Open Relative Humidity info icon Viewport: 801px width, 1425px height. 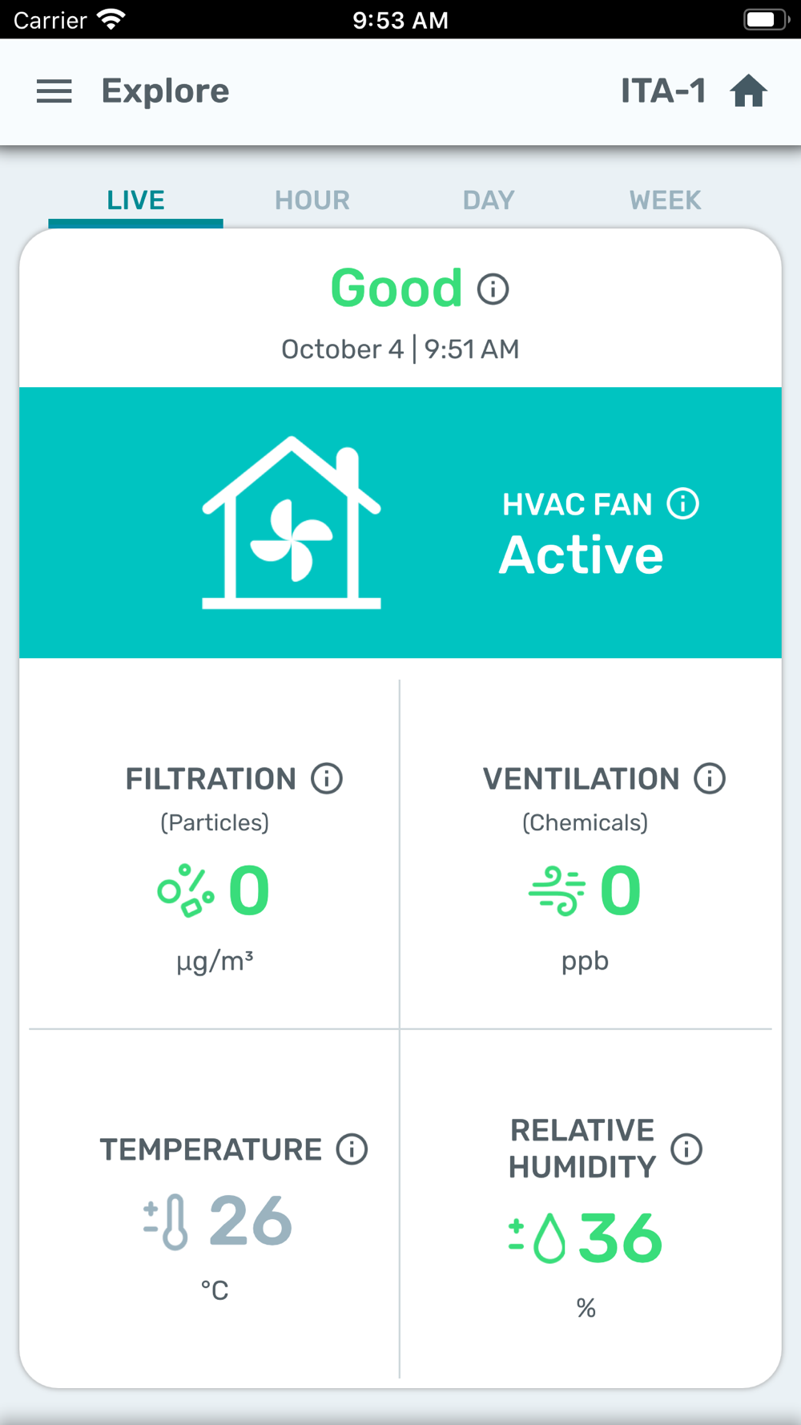686,1149
